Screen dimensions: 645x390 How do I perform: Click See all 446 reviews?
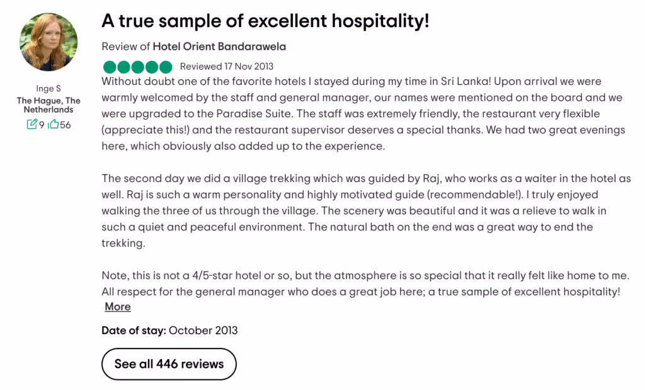click(x=169, y=364)
